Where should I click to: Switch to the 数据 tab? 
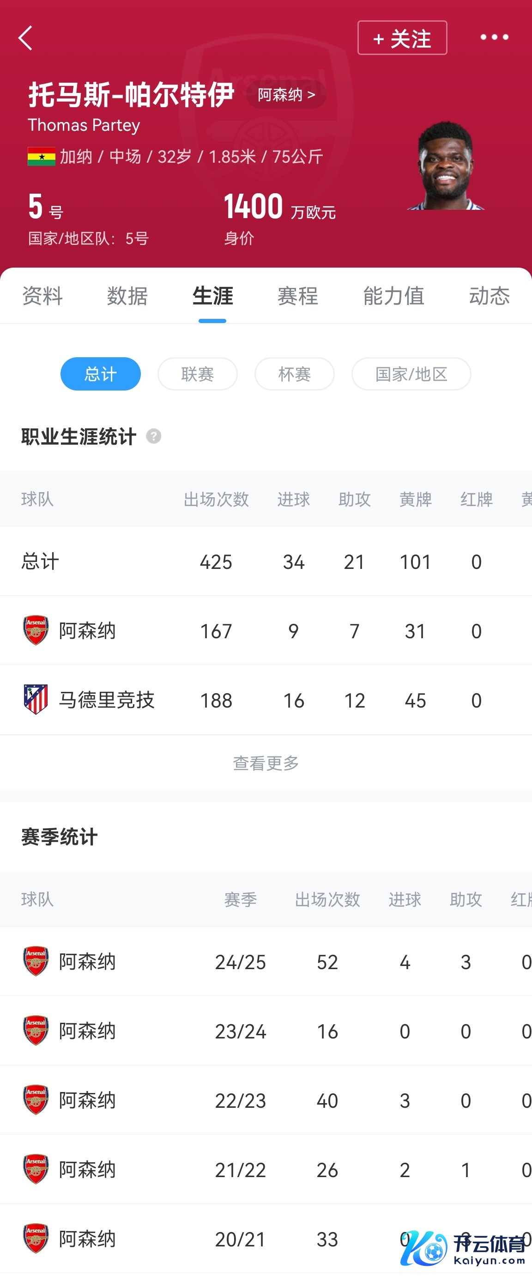tap(127, 296)
